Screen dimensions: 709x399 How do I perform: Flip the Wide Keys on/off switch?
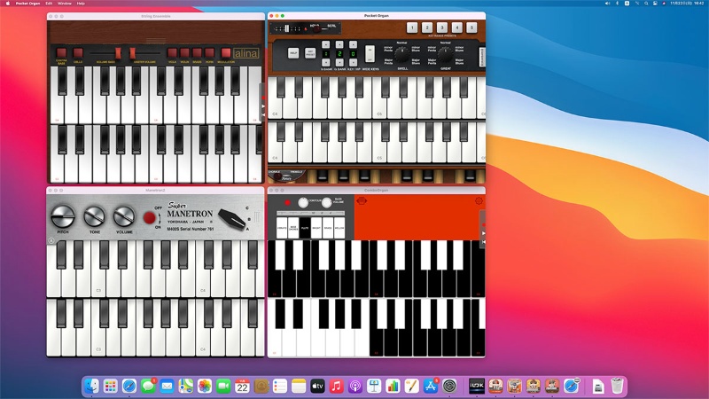point(369,53)
